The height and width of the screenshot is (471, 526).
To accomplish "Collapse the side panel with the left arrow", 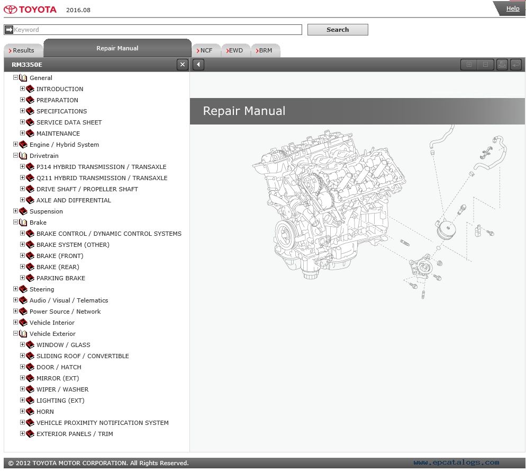I will 198,65.
